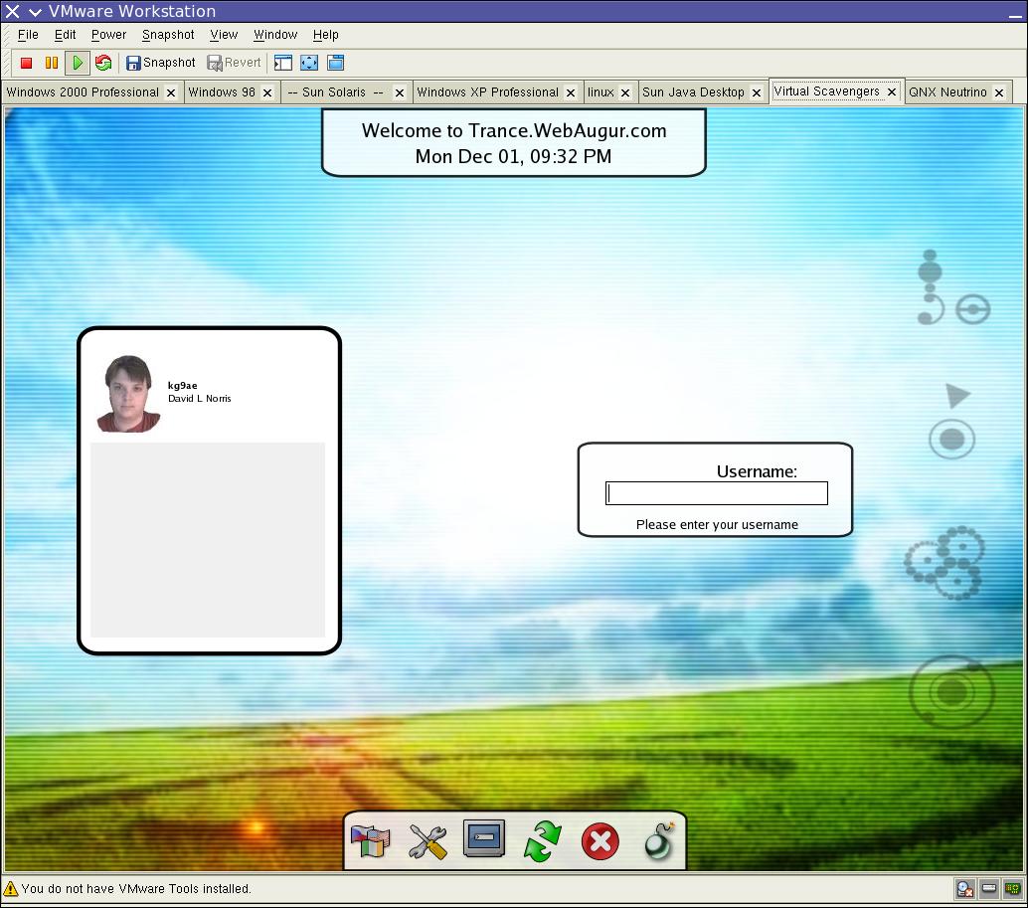1028x908 pixels.
Task: Switch to Sun Java Desktop tab
Action: [693, 92]
